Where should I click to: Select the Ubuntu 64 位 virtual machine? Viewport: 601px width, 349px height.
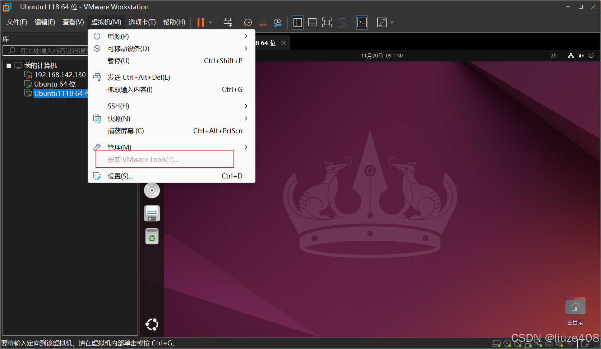click(55, 84)
